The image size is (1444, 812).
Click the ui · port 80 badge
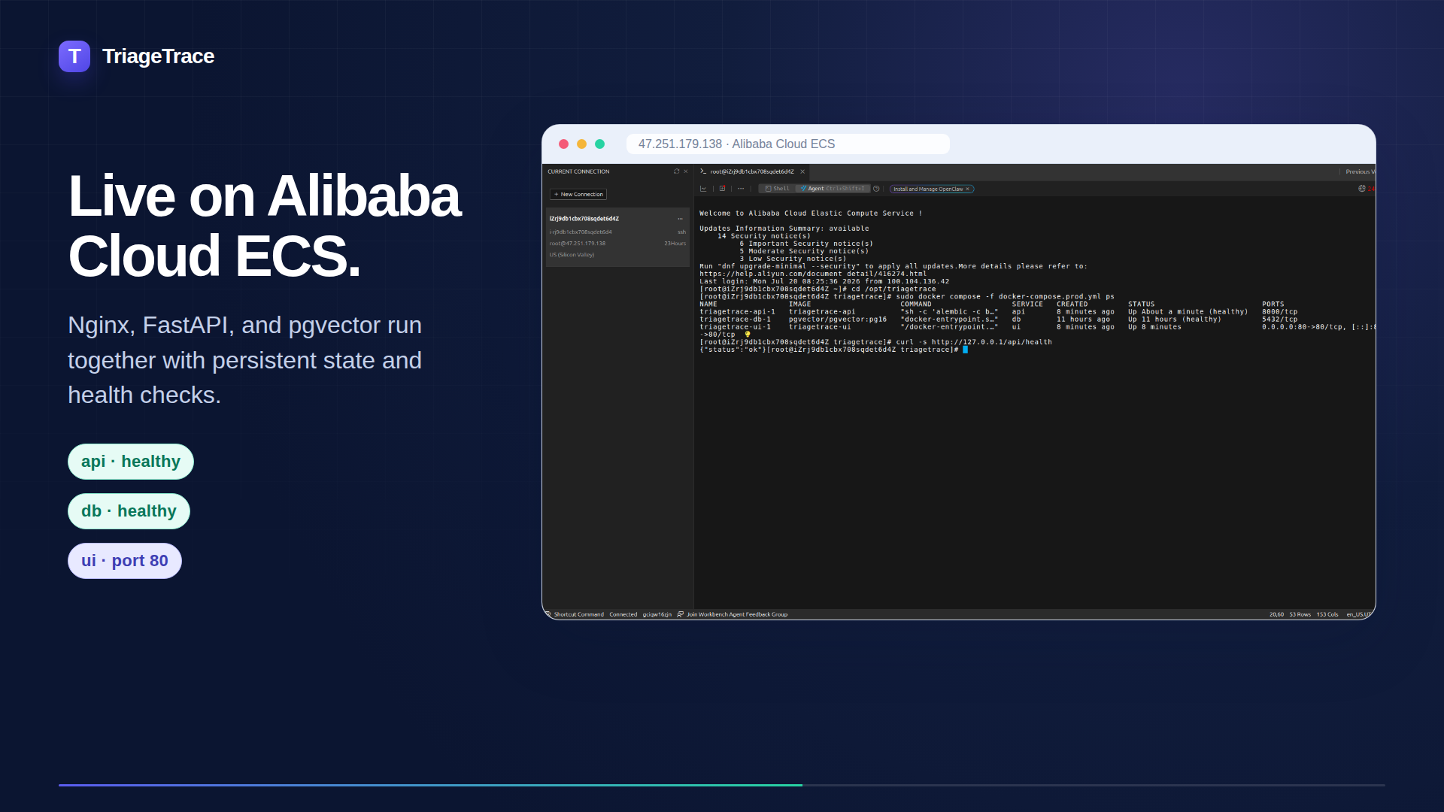tap(125, 561)
